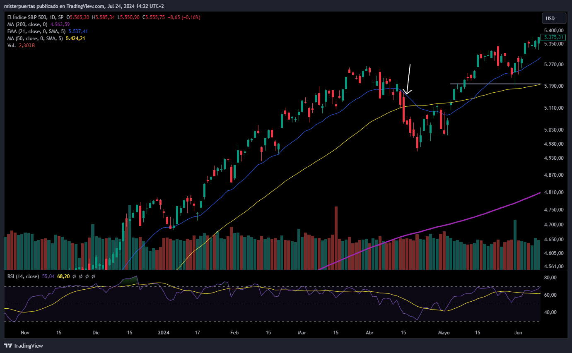The height and width of the screenshot is (353, 572).
Task: Click the MA 50 value 5.424,21
Action: point(76,38)
